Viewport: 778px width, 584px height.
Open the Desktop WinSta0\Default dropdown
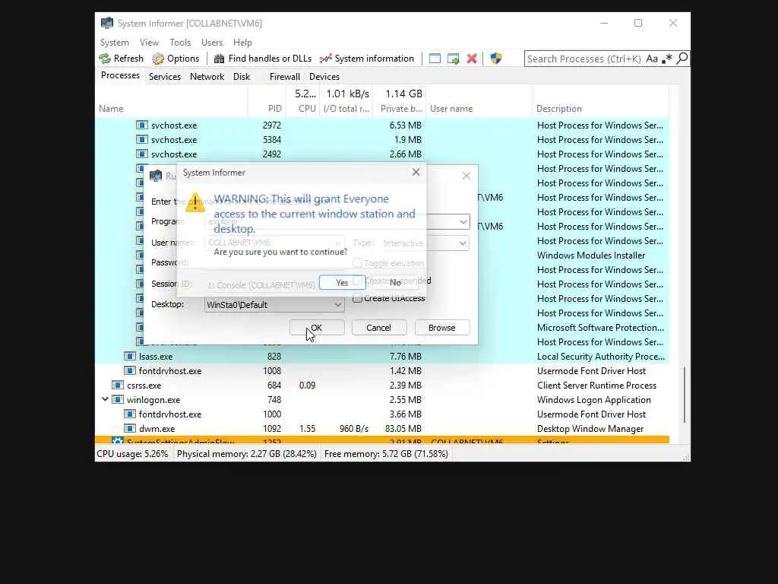tap(337, 304)
